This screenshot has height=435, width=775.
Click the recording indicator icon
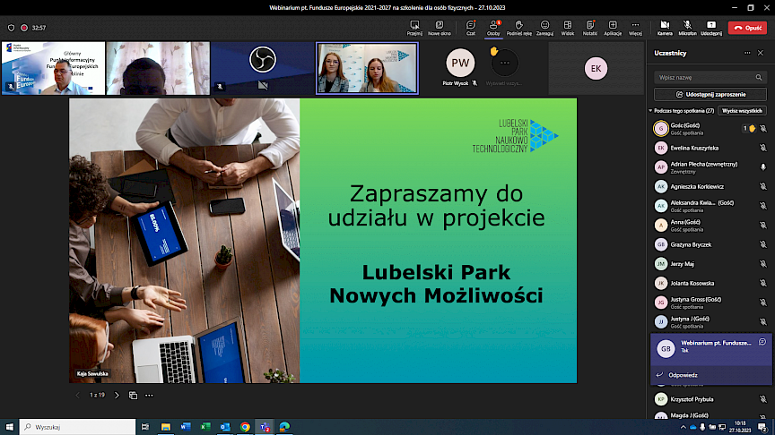(23, 28)
